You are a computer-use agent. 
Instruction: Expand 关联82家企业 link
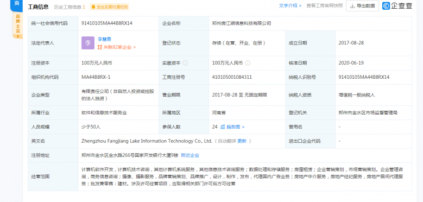point(117,47)
